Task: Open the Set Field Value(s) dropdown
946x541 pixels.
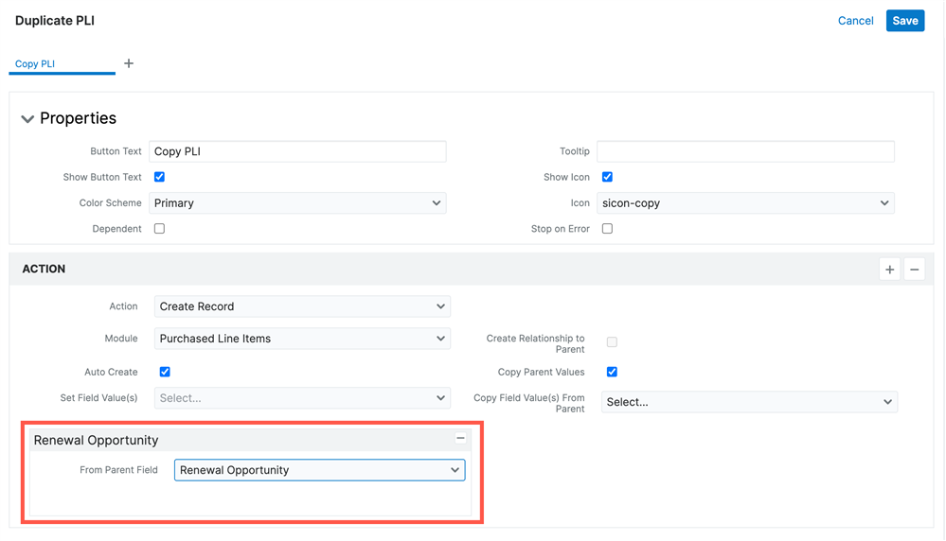Action: click(301, 398)
